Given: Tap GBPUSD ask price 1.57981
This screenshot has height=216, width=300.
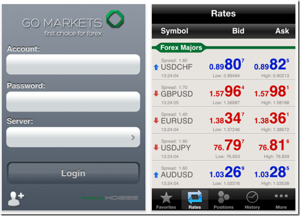Looking at the screenshot, I should pyautogui.click(x=272, y=91).
